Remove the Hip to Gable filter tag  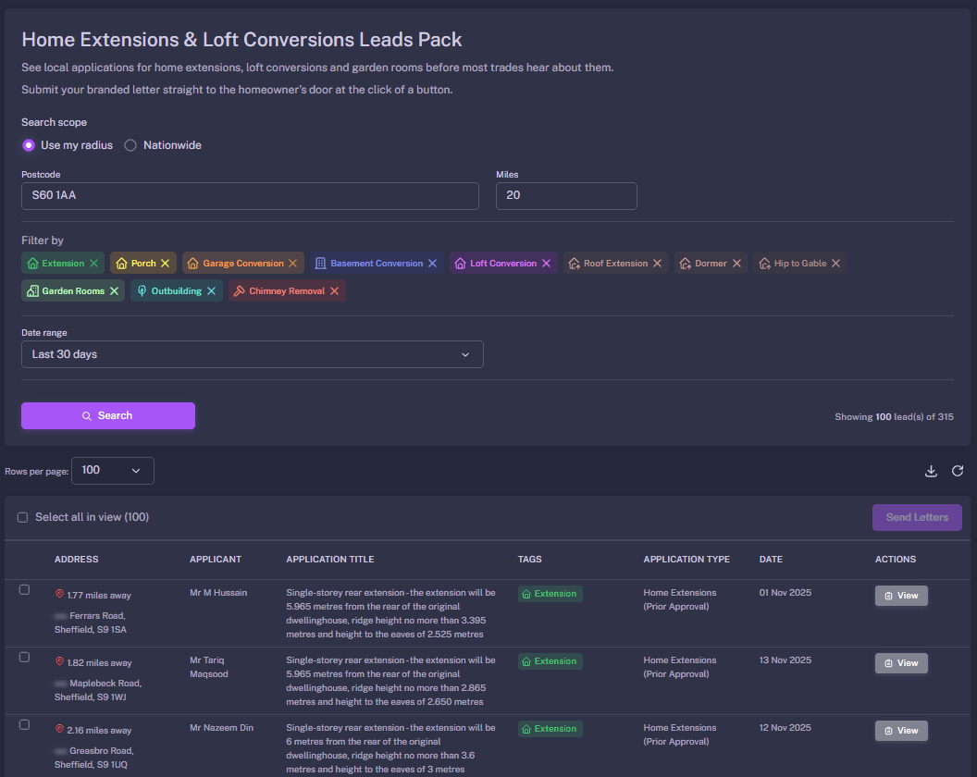(x=835, y=263)
